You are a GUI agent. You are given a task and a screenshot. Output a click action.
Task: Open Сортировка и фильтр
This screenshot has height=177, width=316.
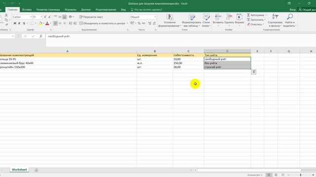click(x=275, y=21)
